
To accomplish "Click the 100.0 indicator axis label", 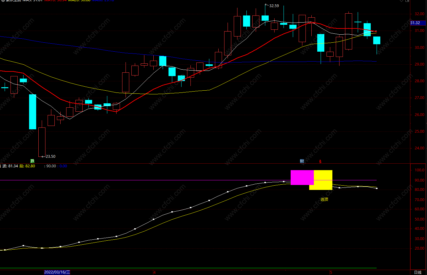I will point(420,170).
